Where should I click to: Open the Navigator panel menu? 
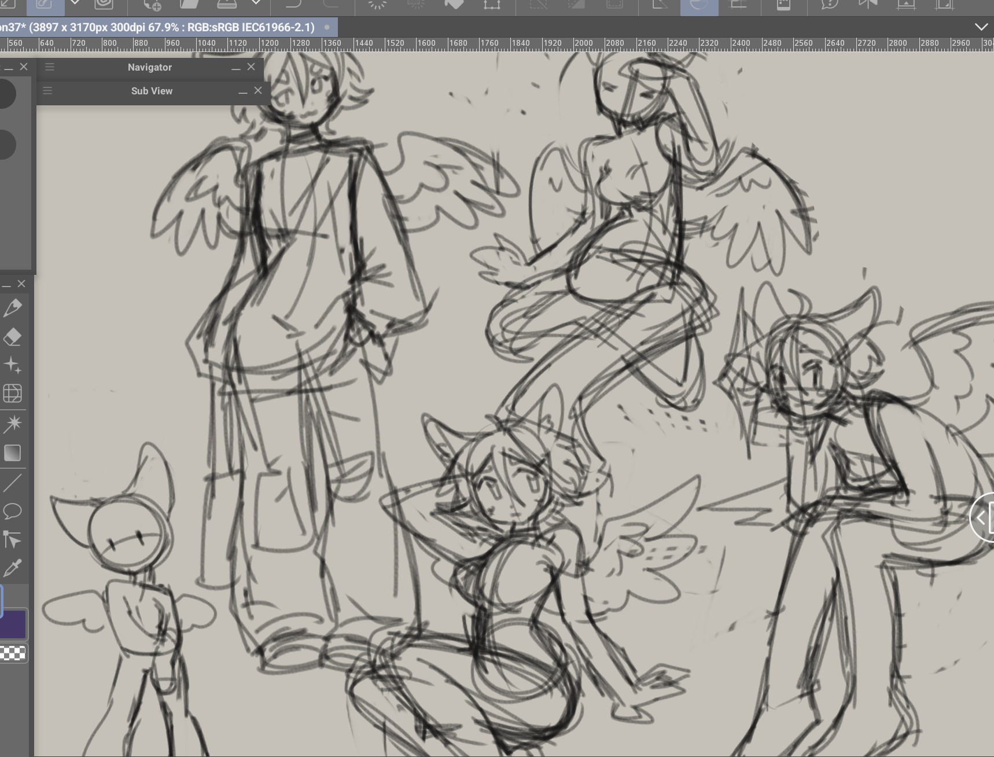click(x=50, y=67)
